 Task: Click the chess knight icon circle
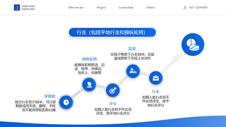(x=89, y=84)
